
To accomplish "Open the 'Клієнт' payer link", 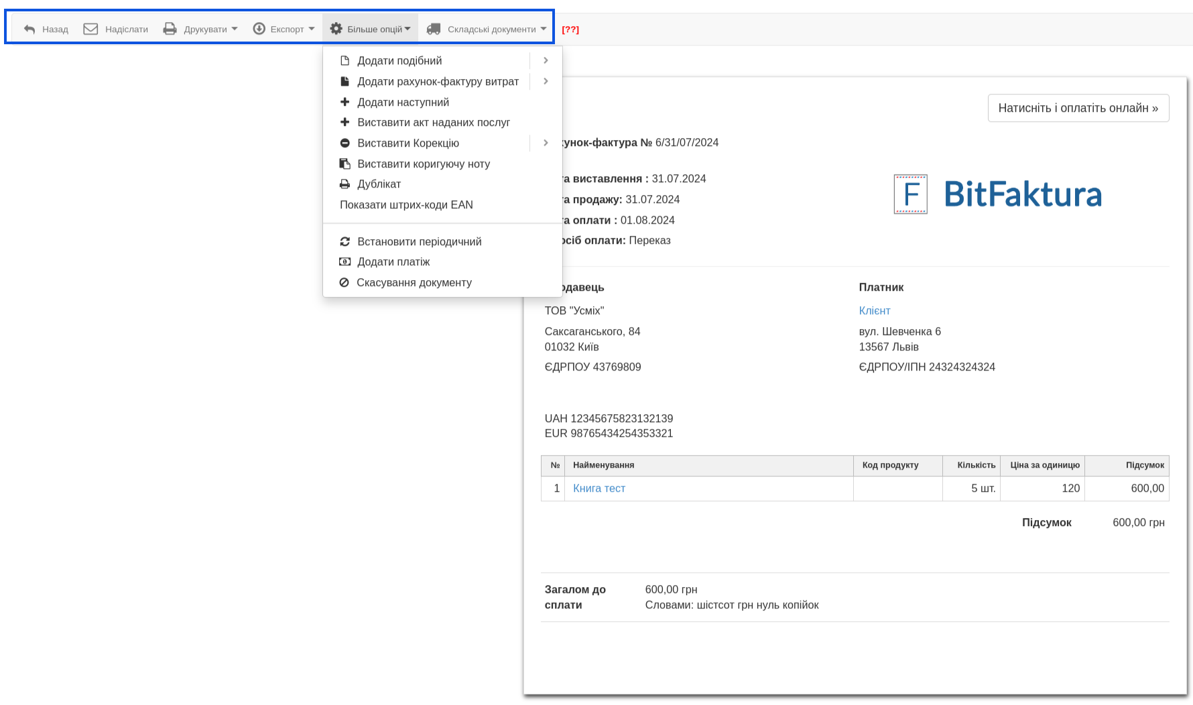I will [x=874, y=310].
